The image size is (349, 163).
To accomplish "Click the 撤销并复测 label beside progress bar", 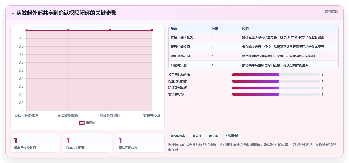I will pos(176,94).
